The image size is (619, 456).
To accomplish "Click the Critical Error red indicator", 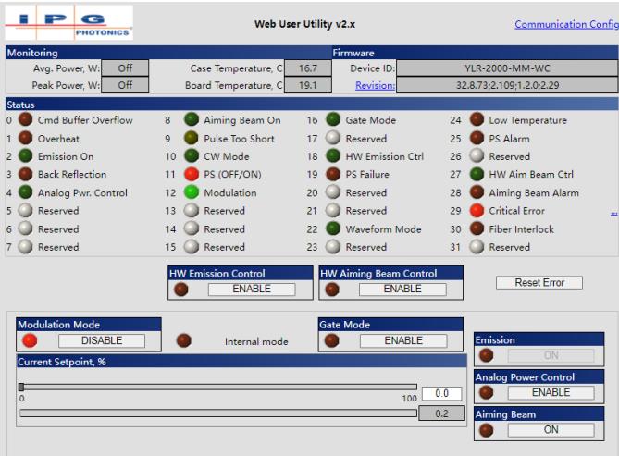I will (476, 211).
